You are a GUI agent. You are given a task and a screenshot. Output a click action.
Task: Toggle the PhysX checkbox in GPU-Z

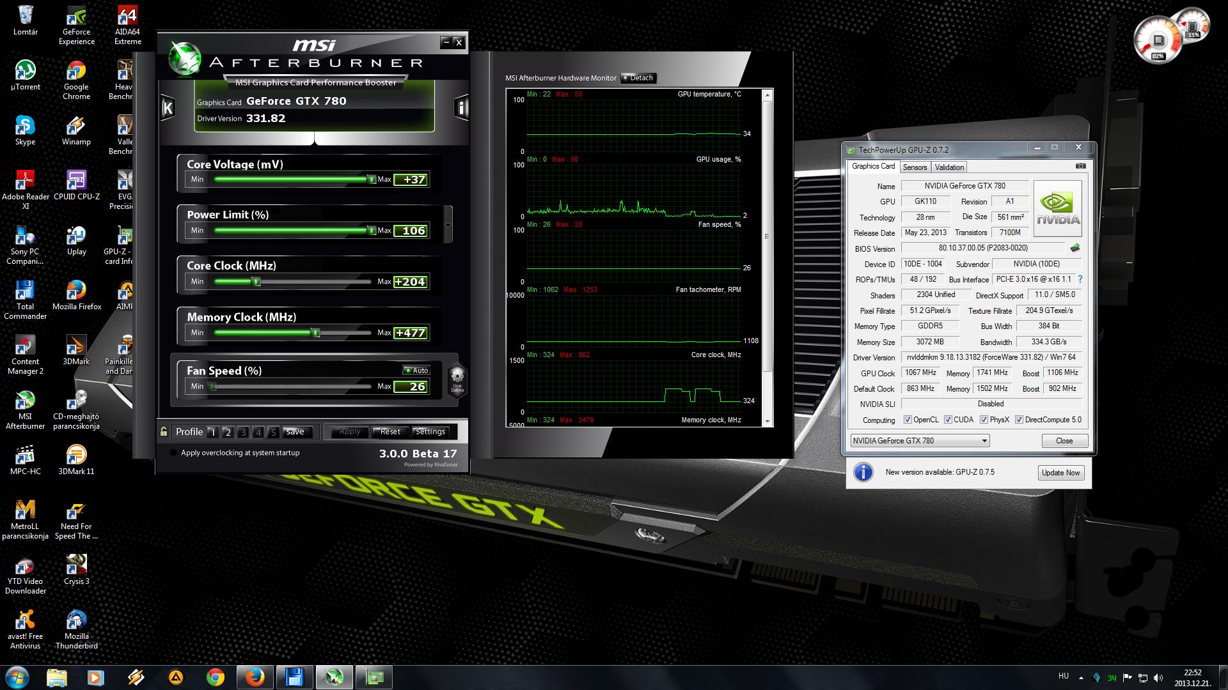point(984,420)
